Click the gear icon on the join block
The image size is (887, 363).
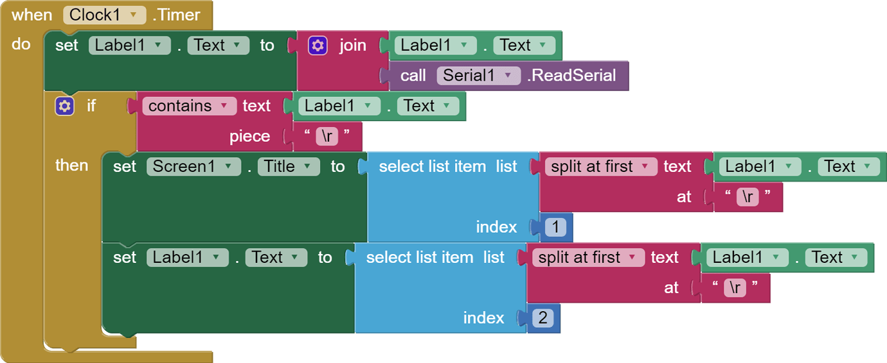point(318,46)
